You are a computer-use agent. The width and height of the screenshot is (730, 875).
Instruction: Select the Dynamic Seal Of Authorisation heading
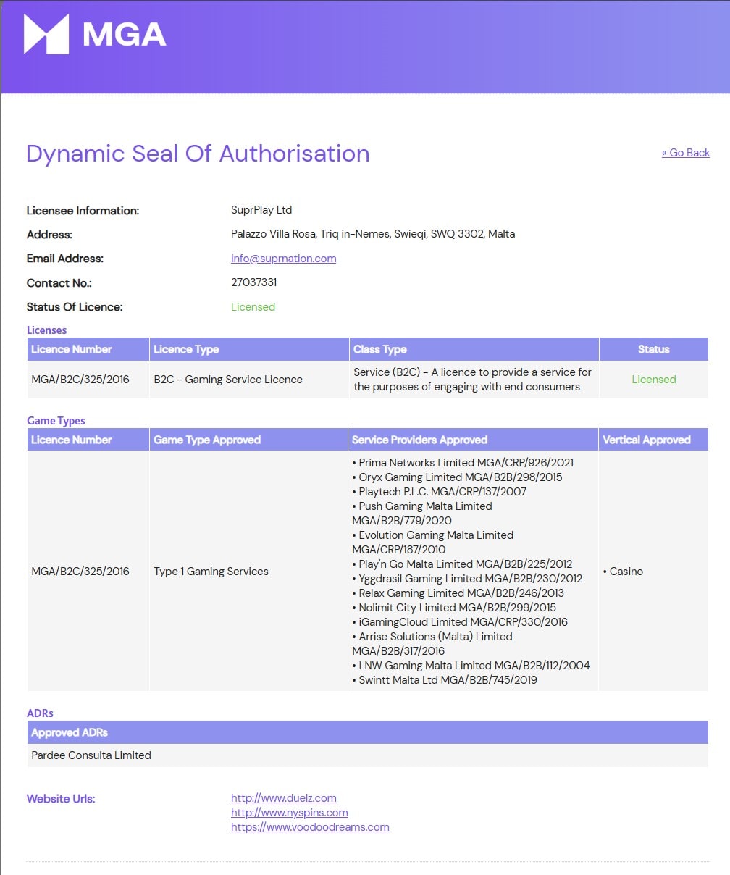(198, 154)
